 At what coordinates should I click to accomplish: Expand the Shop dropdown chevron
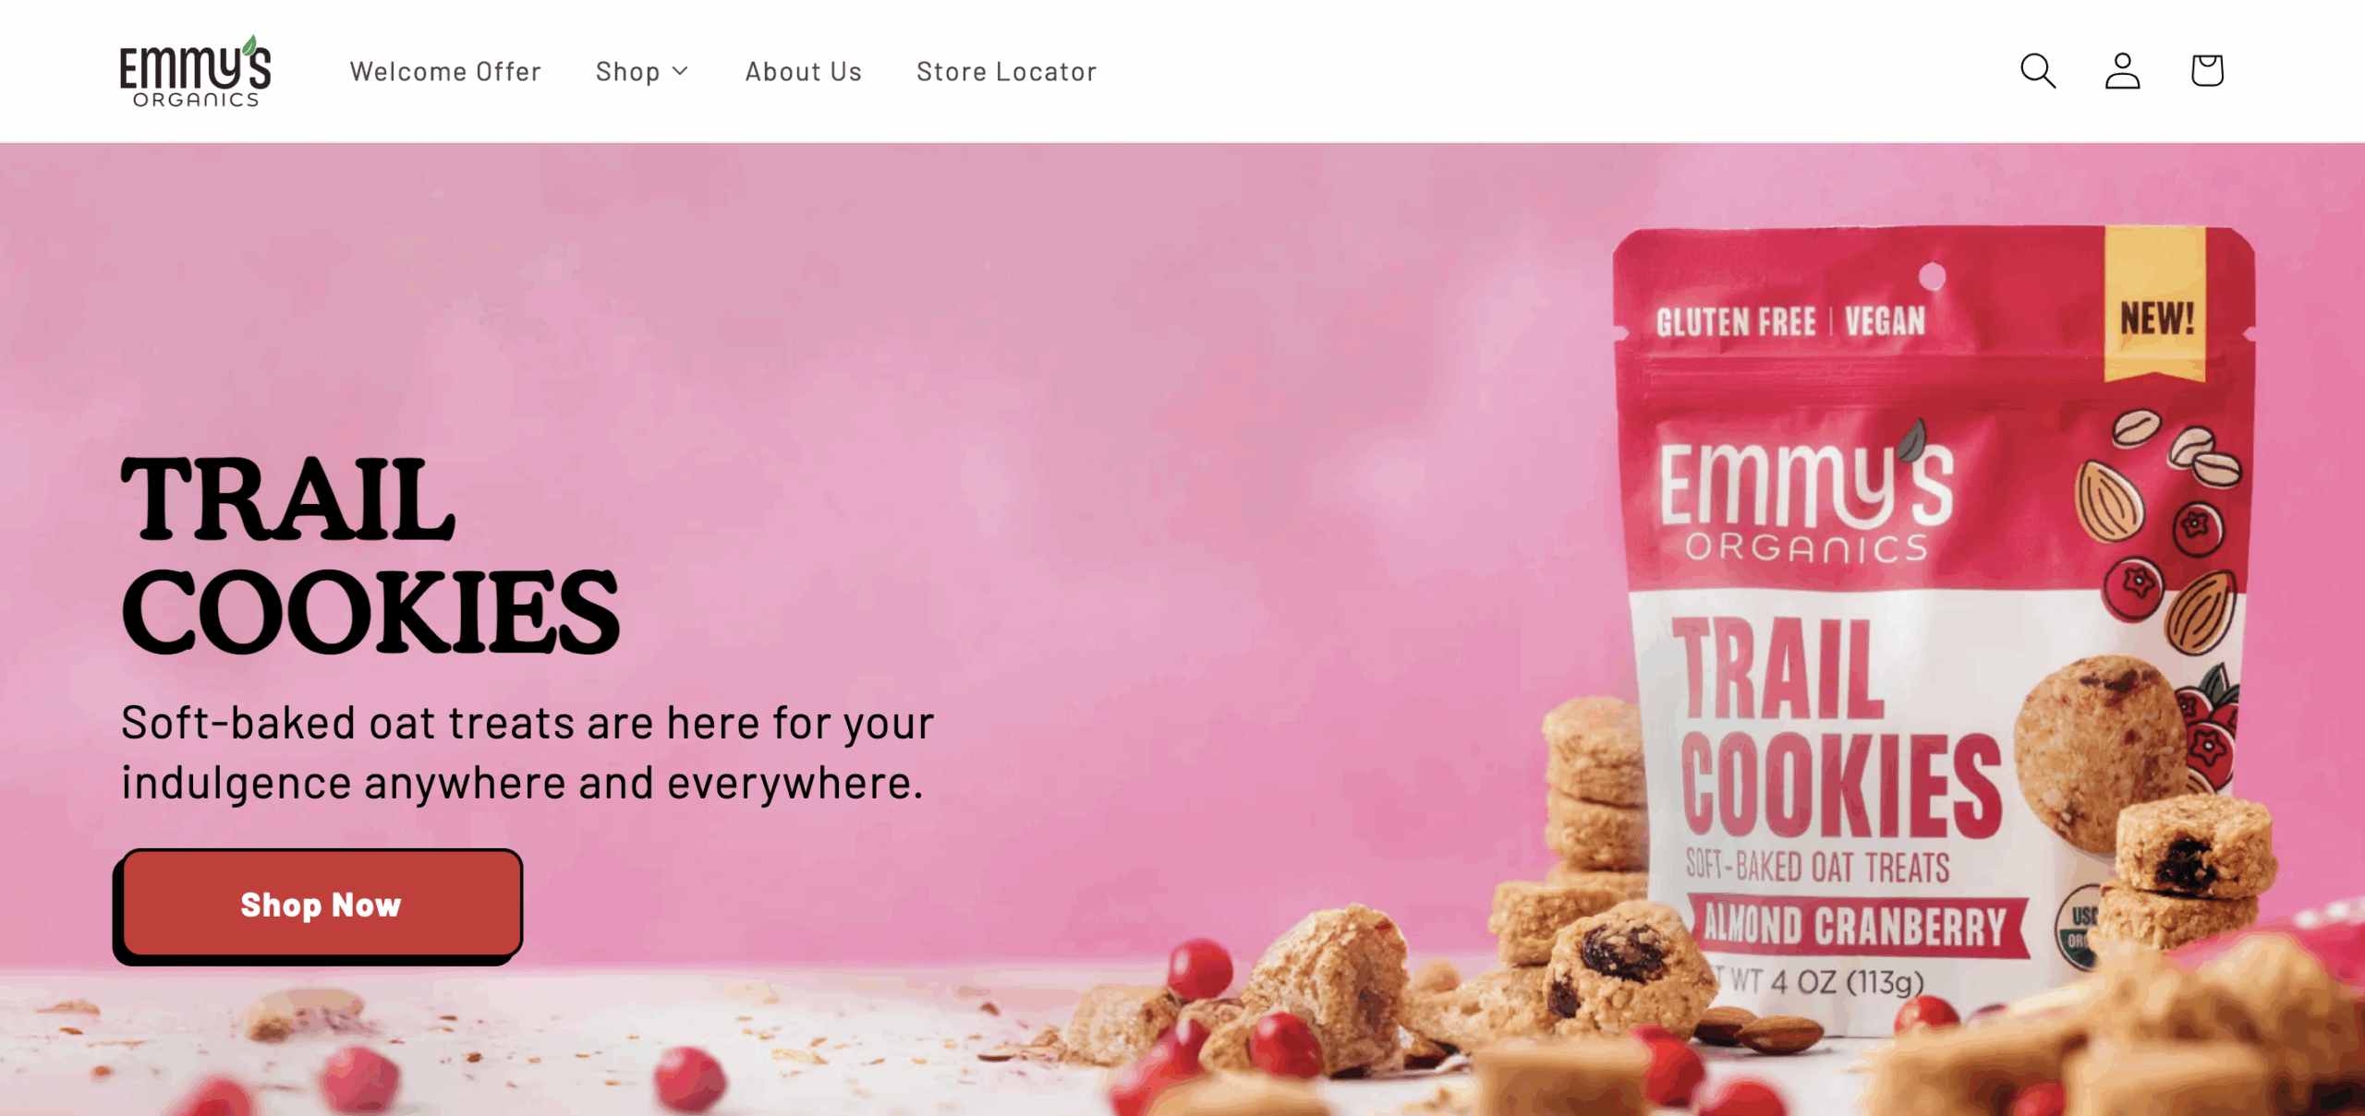pos(681,71)
